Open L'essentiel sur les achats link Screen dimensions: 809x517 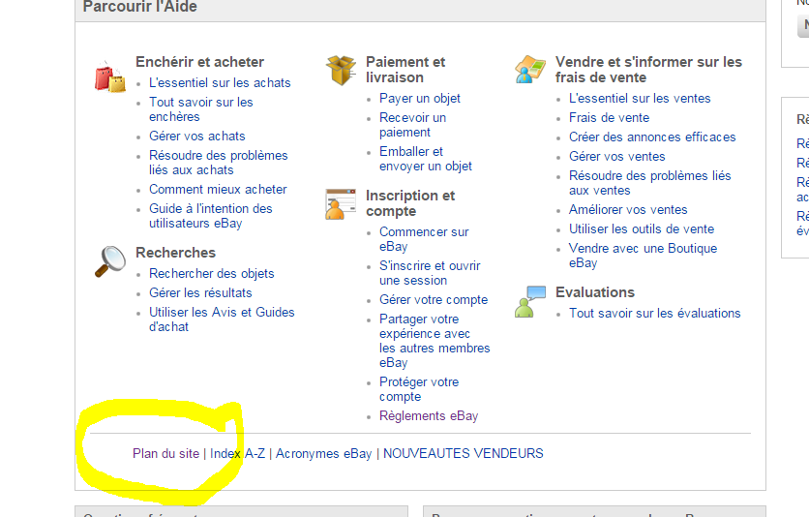click(220, 83)
